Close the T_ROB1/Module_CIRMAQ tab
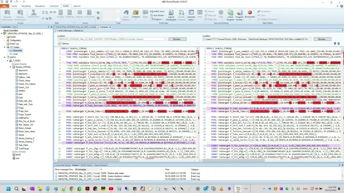The width and height of the screenshot is (344, 193). [82, 31]
